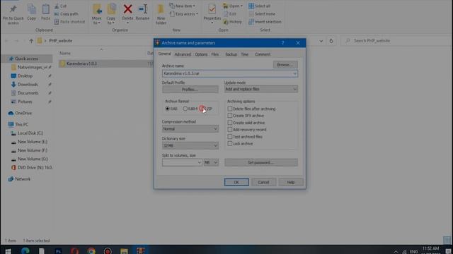Enable Test archived files
The width and height of the screenshot is (453, 254).
coord(229,136)
